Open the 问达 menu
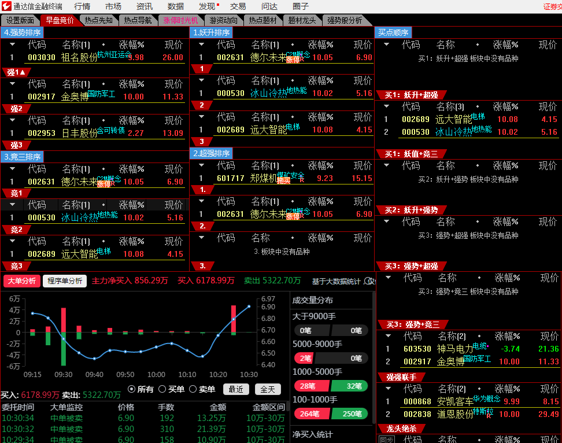Viewport: 562px width, 443px height. click(x=269, y=6)
